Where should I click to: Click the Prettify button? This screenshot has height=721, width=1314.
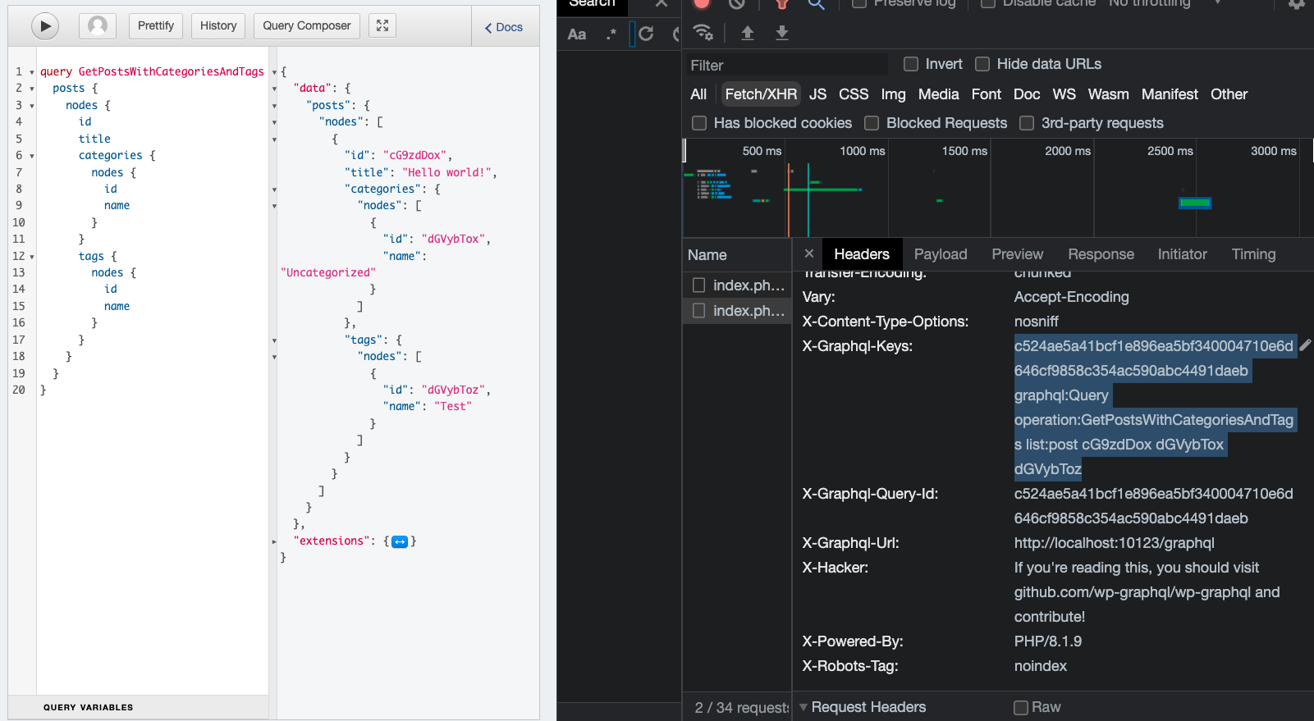pyautogui.click(x=156, y=26)
